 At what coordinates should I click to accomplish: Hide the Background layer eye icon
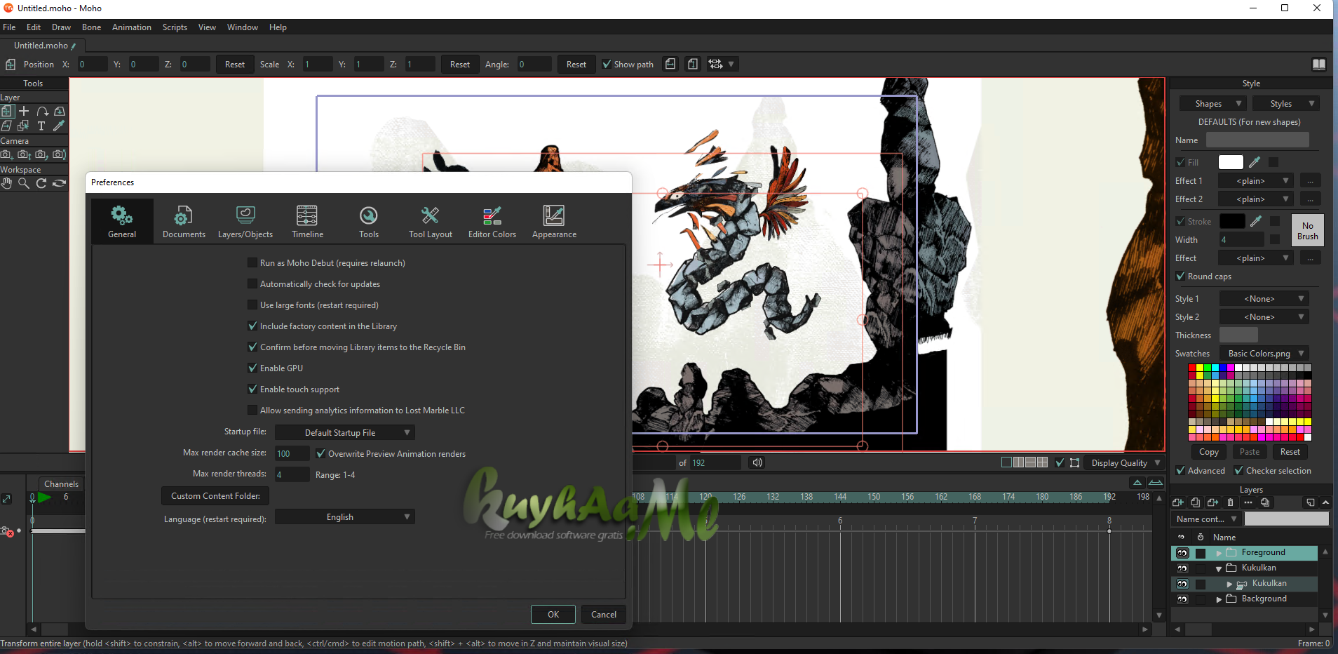pos(1183,599)
